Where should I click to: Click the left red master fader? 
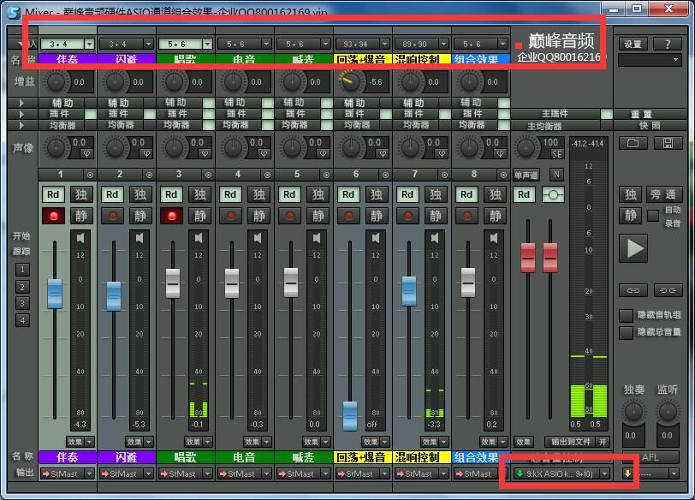click(527, 258)
